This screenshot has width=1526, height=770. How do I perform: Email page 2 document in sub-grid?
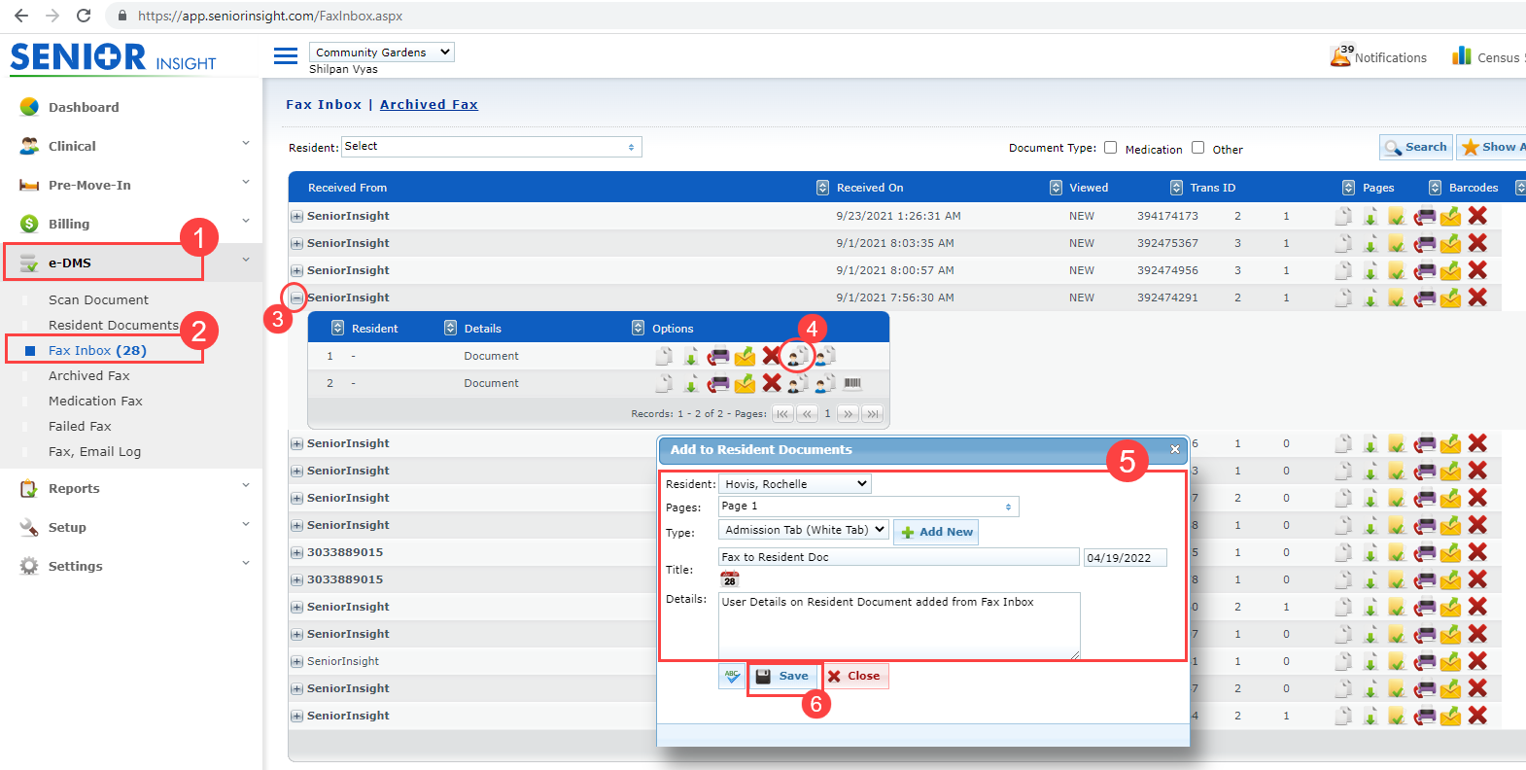point(745,383)
